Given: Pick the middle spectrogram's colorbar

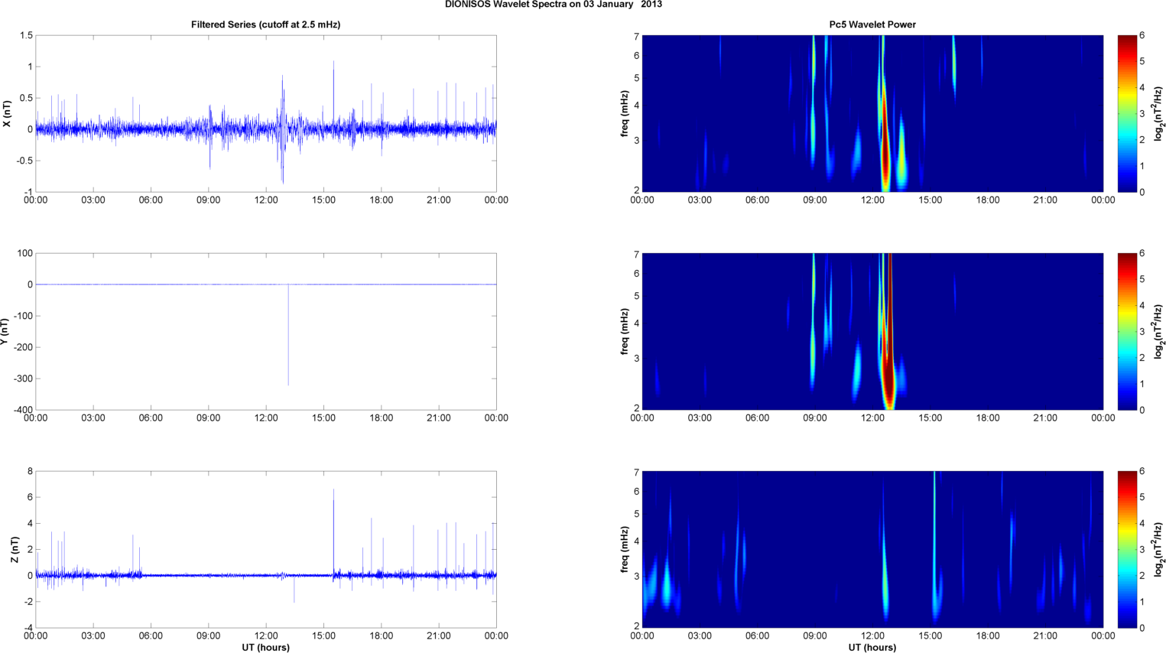Looking at the screenshot, I should coord(1127,331).
